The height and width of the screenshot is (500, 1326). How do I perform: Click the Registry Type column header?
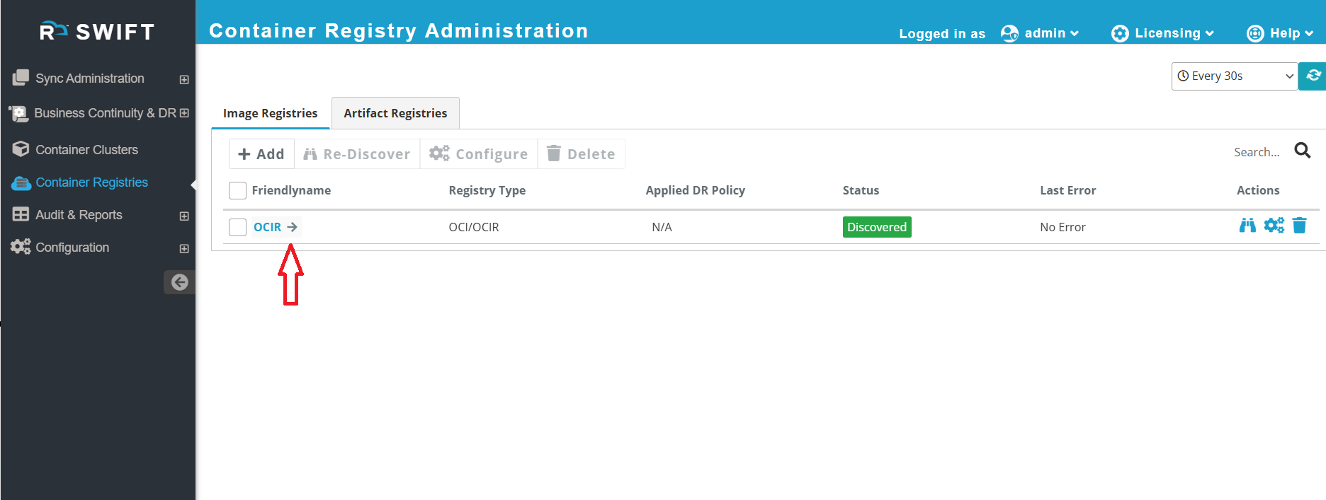pyautogui.click(x=487, y=190)
